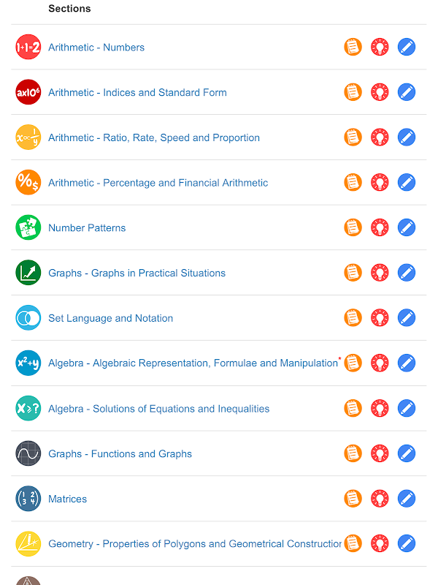Click orange notes icon for Solutions of Equations and Inequalities
The height and width of the screenshot is (585, 438).
coord(353,408)
